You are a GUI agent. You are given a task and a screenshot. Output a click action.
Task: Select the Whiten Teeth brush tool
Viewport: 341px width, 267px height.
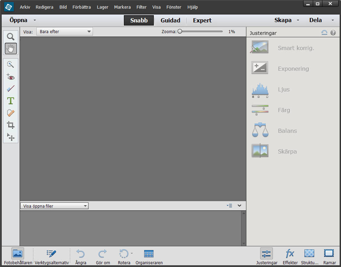point(10,89)
